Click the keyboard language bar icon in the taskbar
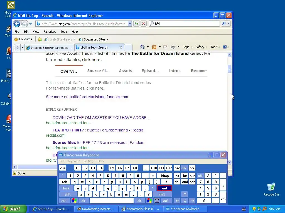285x213 pixels. (x=244, y=209)
